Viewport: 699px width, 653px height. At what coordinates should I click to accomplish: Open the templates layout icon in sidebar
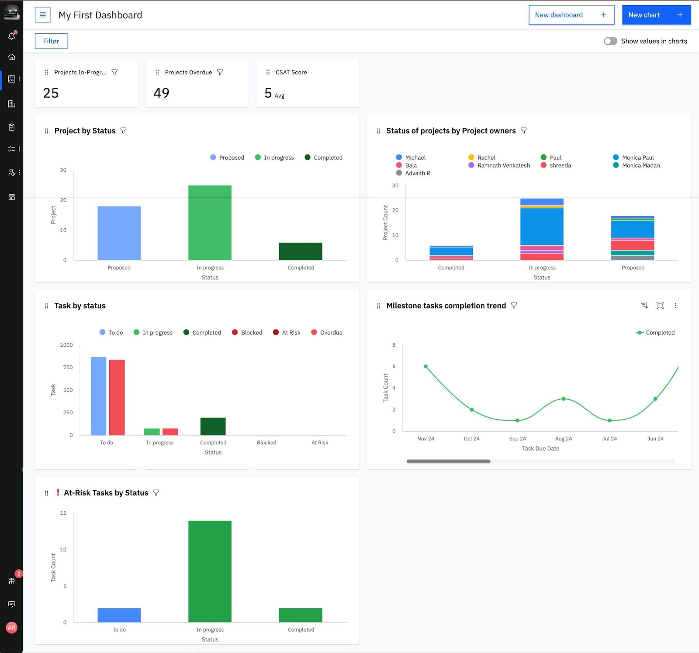point(12,197)
